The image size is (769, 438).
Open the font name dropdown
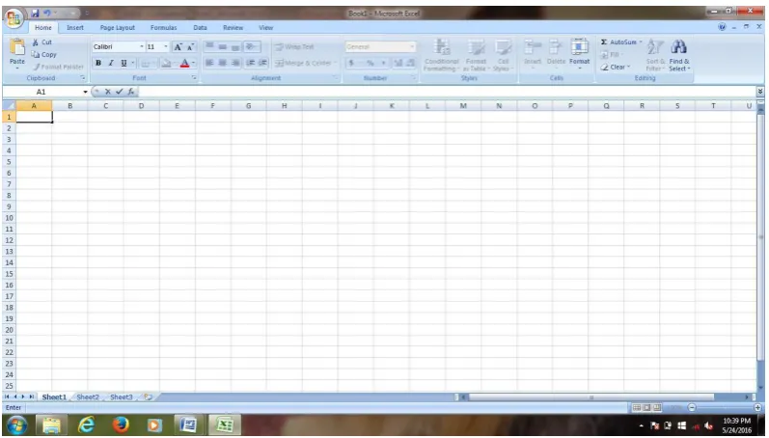142,47
